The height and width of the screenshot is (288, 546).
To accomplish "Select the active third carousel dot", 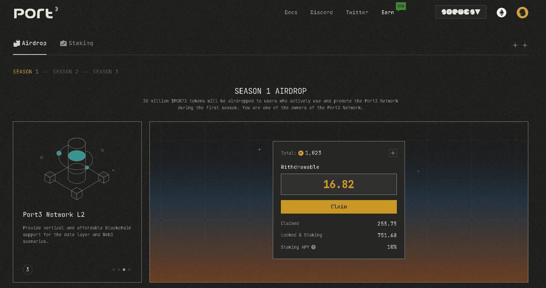I will [x=124, y=269].
